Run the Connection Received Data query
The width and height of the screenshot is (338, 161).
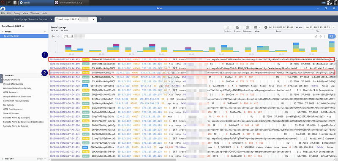click(16, 101)
